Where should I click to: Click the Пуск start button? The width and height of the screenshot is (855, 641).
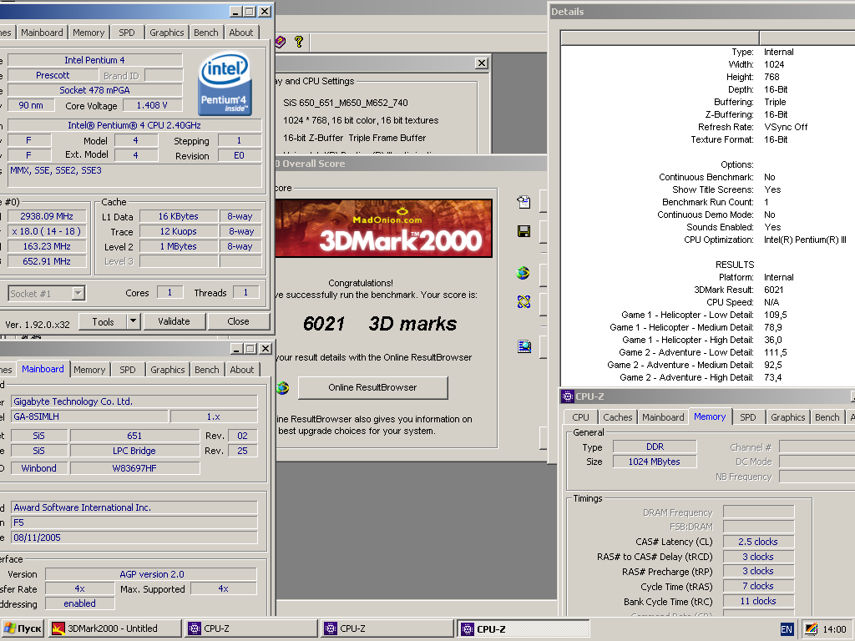[x=23, y=628]
